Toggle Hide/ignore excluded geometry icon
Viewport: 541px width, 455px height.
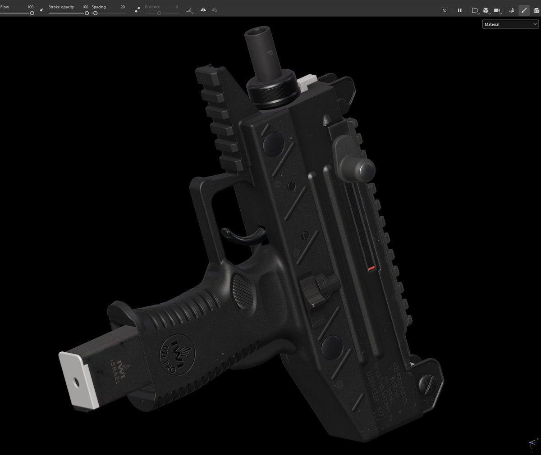pos(445,10)
